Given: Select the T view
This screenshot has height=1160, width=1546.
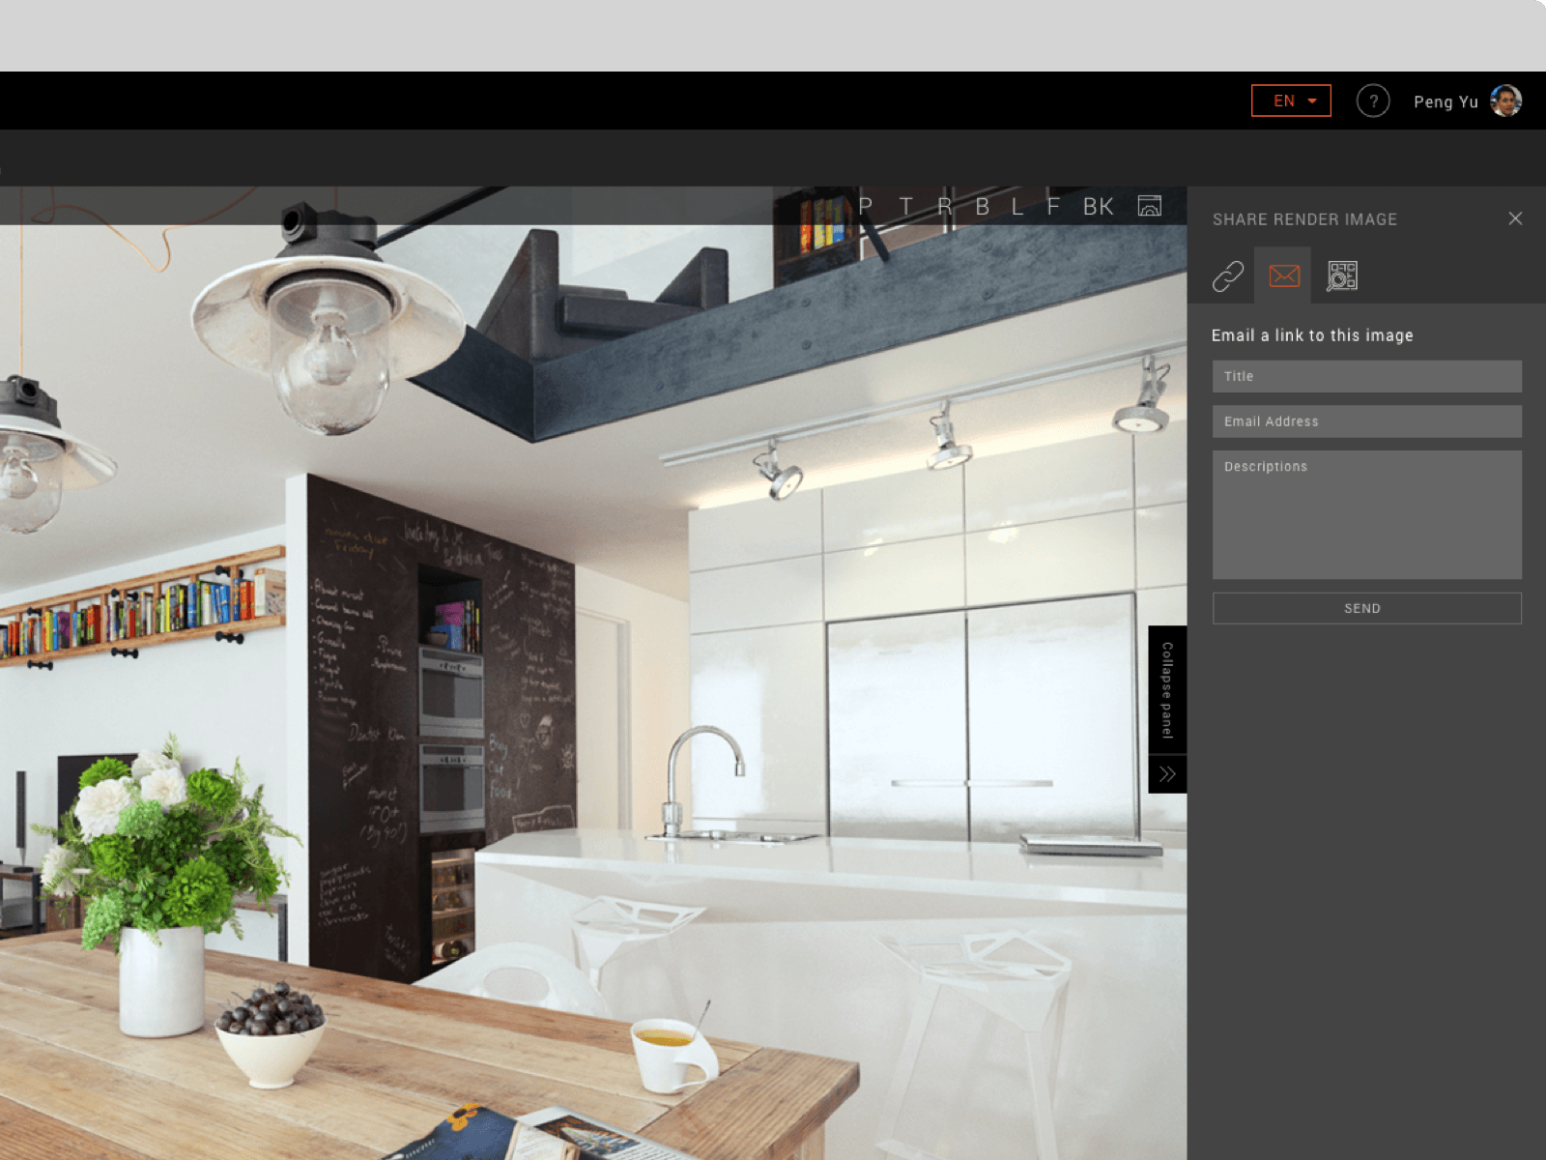Looking at the screenshot, I should pyautogui.click(x=905, y=206).
